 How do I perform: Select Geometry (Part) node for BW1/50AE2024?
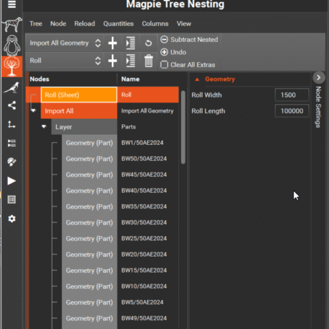click(x=89, y=143)
